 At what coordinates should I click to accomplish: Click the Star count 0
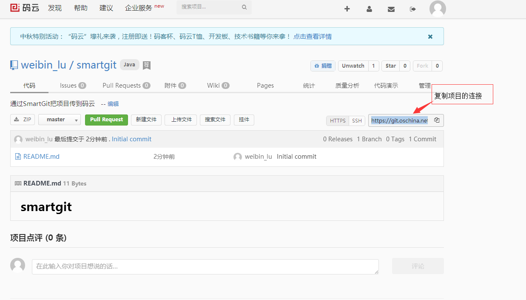405,66
